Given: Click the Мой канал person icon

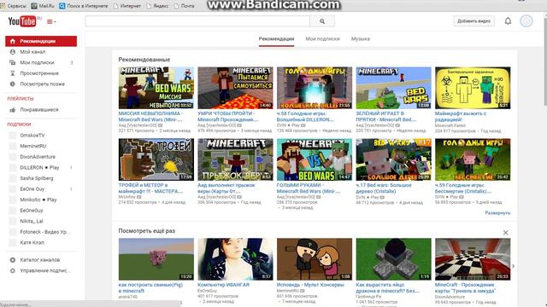Looking at the screenshot, I should point(13,52).
